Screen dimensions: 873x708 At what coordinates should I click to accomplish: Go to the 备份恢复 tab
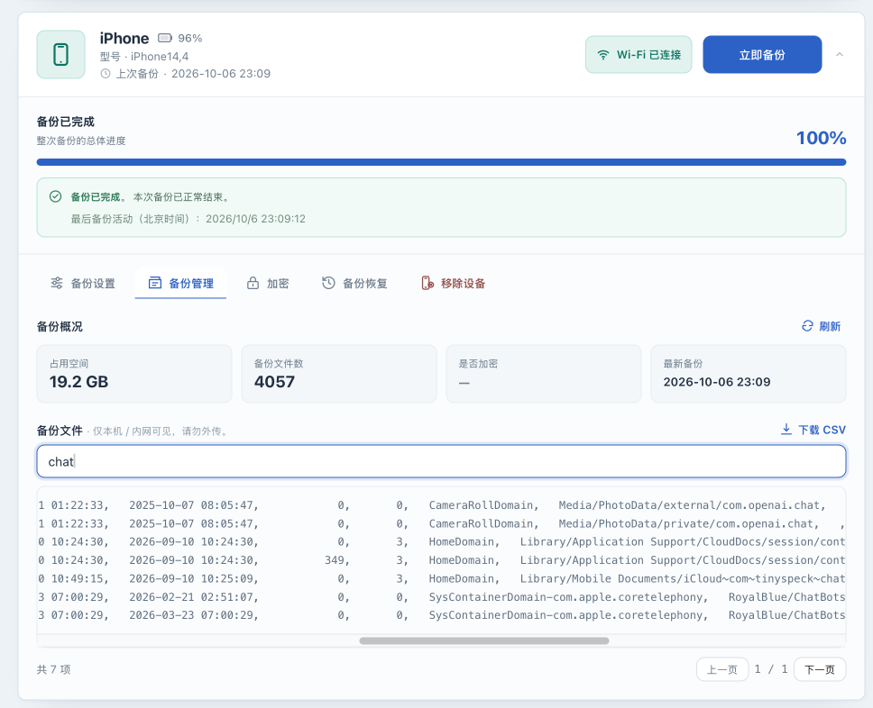click(x=354, y=283)
